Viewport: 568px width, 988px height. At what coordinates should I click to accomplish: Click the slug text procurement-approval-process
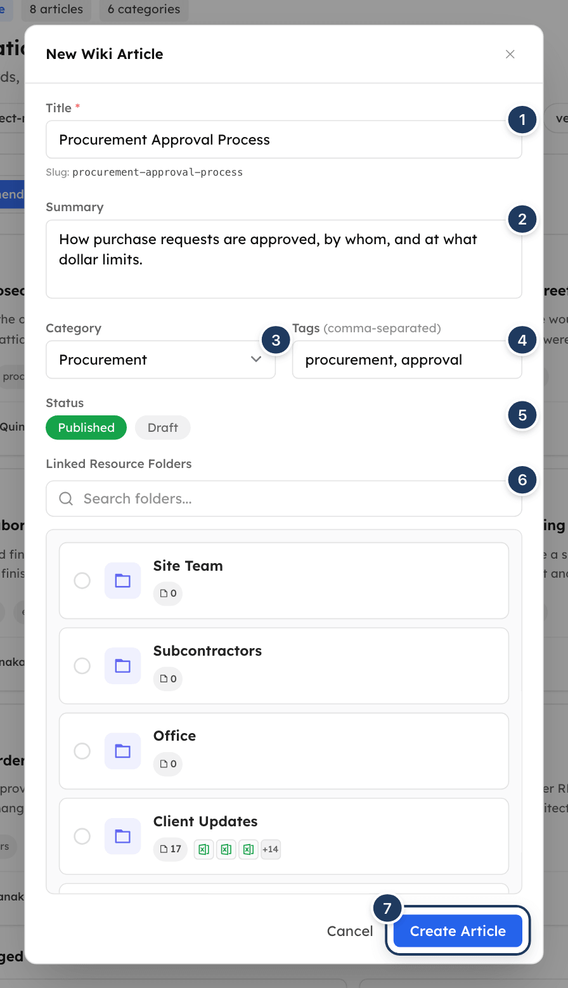[x=158, y=172]
